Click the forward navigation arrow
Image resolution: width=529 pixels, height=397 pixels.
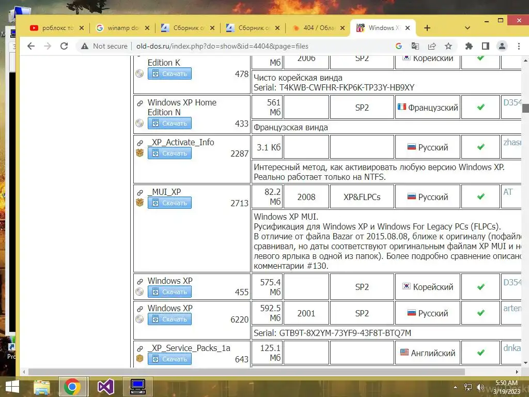(x=48, y=46)
